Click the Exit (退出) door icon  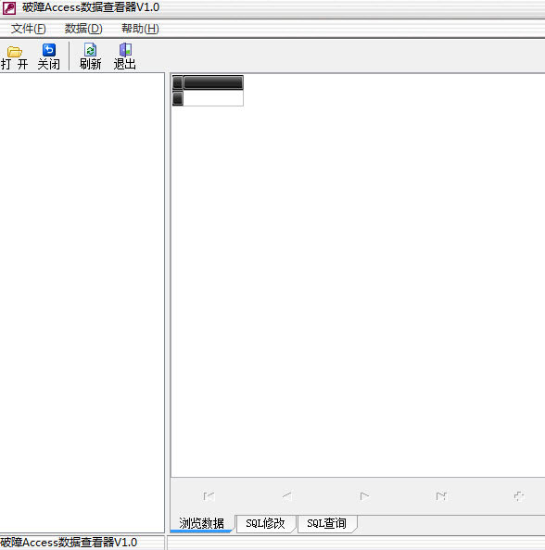[x=125, y=50]
